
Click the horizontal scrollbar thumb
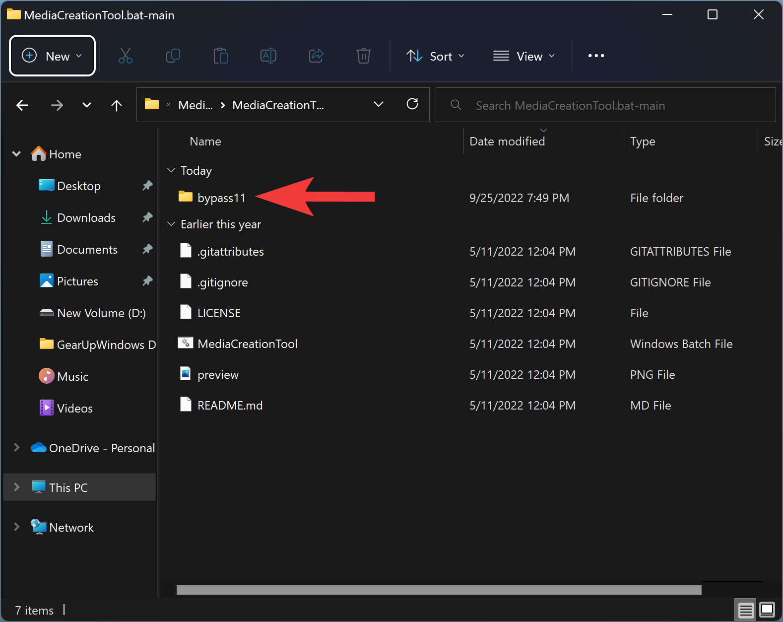click(439, 590)
